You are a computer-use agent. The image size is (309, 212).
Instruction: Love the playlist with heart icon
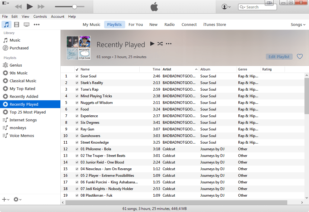pyautogui.click(x=300, y=57)
